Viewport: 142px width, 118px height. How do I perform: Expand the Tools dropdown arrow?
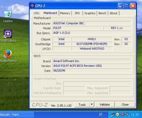pyautogui.click(x=92, y=105)
